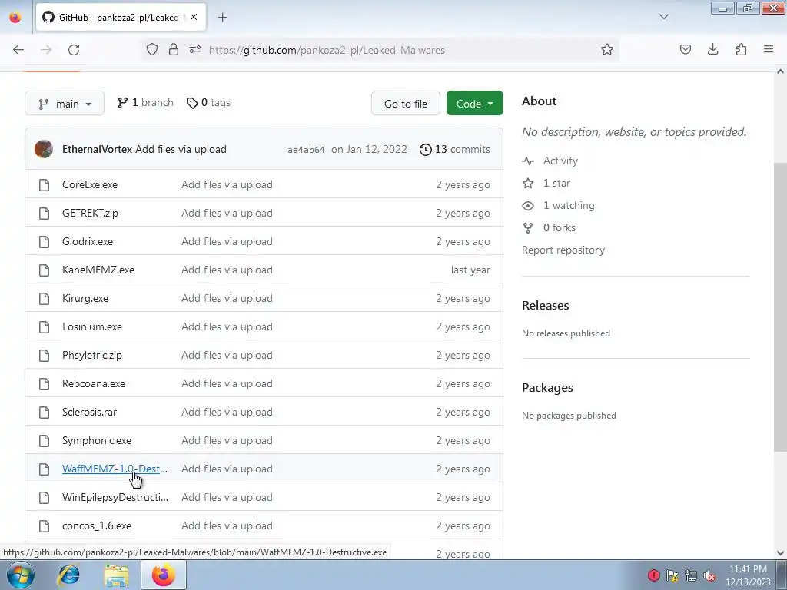This screenshot has height=590, width=787.
Task: Open a new tab with the plus icon
Action: click(222, 18)
